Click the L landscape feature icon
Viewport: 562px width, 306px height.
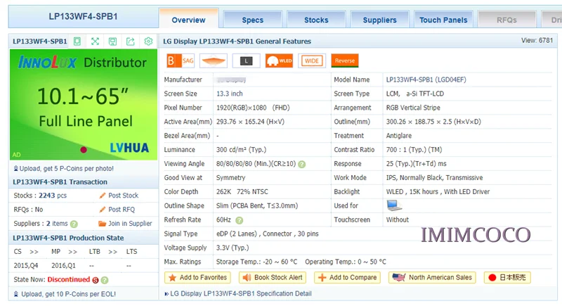pyautogui.click(x=247, y=60)
